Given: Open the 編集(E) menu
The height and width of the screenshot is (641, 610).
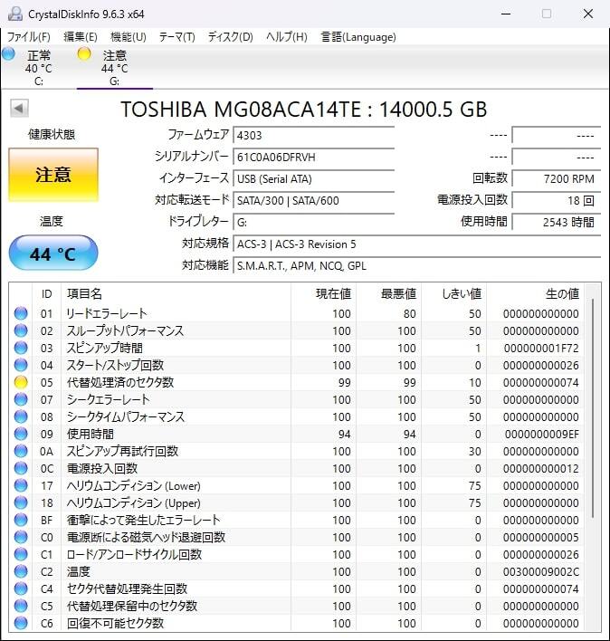Looking at the screenshot, I should [x=80, y=37].
